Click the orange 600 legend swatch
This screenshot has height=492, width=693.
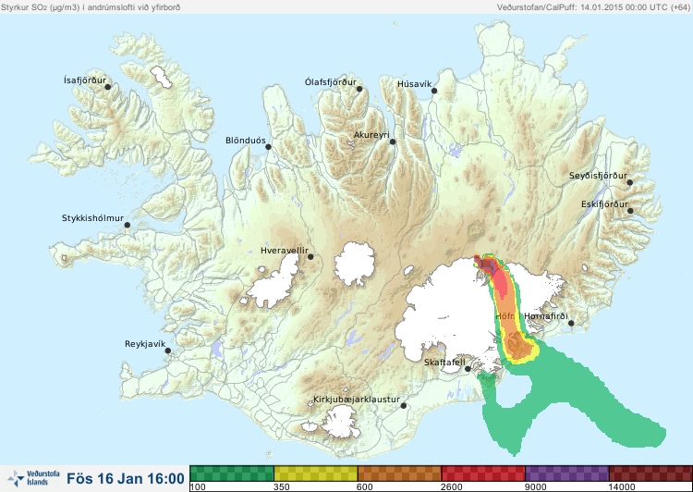tap(399, 474)
